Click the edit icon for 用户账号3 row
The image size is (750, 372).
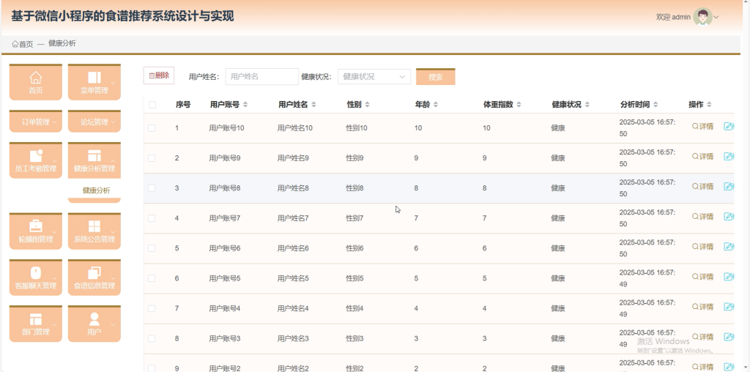point(729,337)
